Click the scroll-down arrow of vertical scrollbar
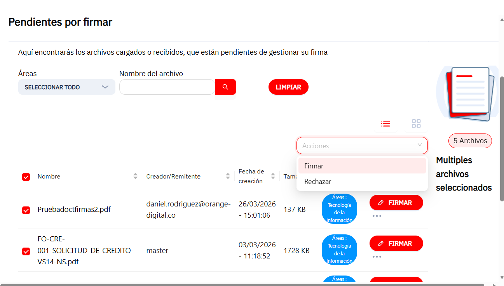 502,277
